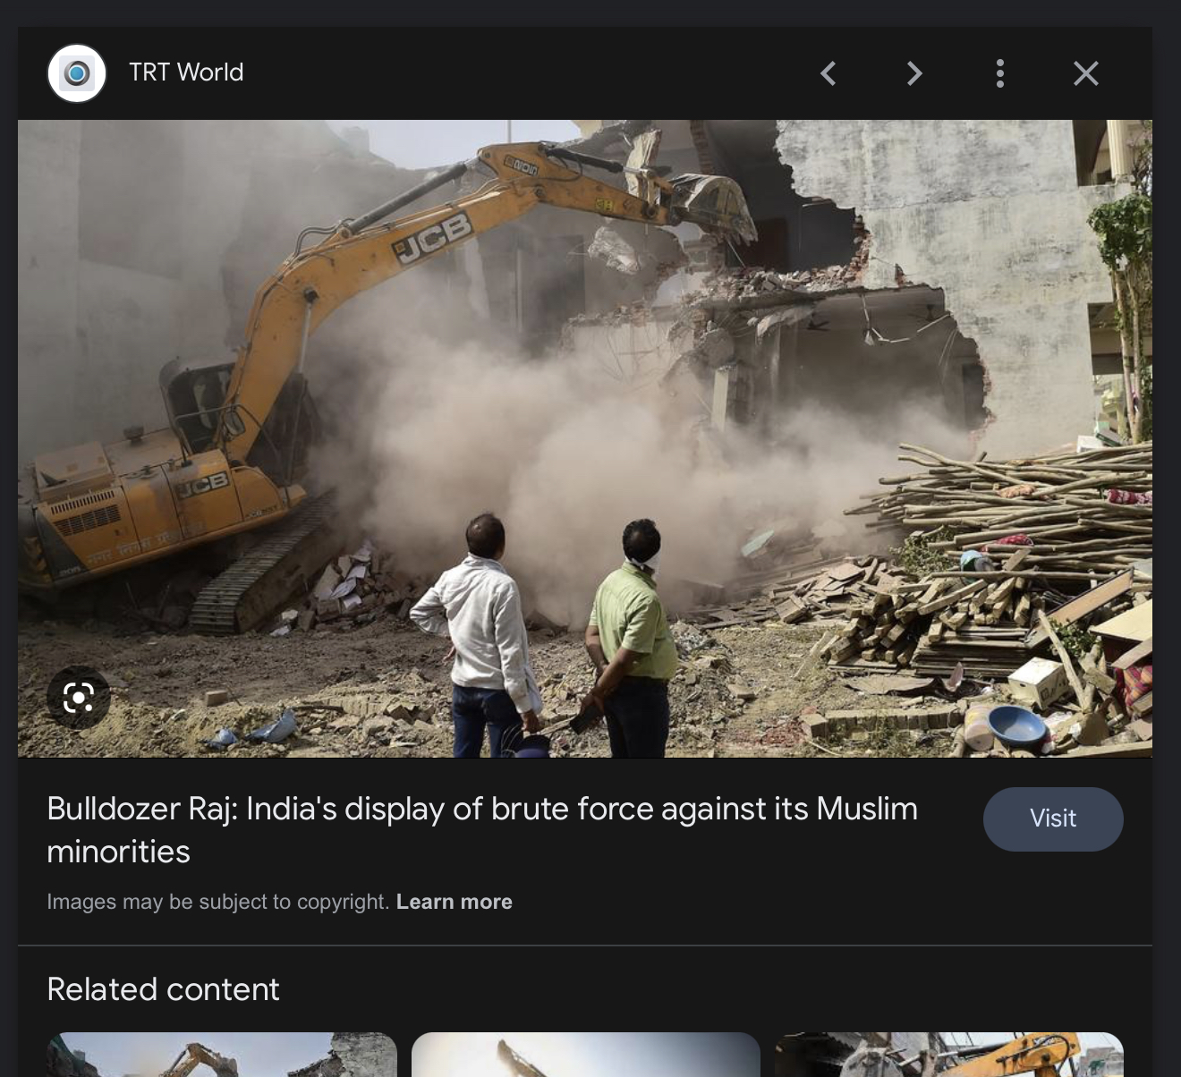Screen dimensions: 1181x1077
Task: Go to the next image with right chevron
Action: click(914, 73)
